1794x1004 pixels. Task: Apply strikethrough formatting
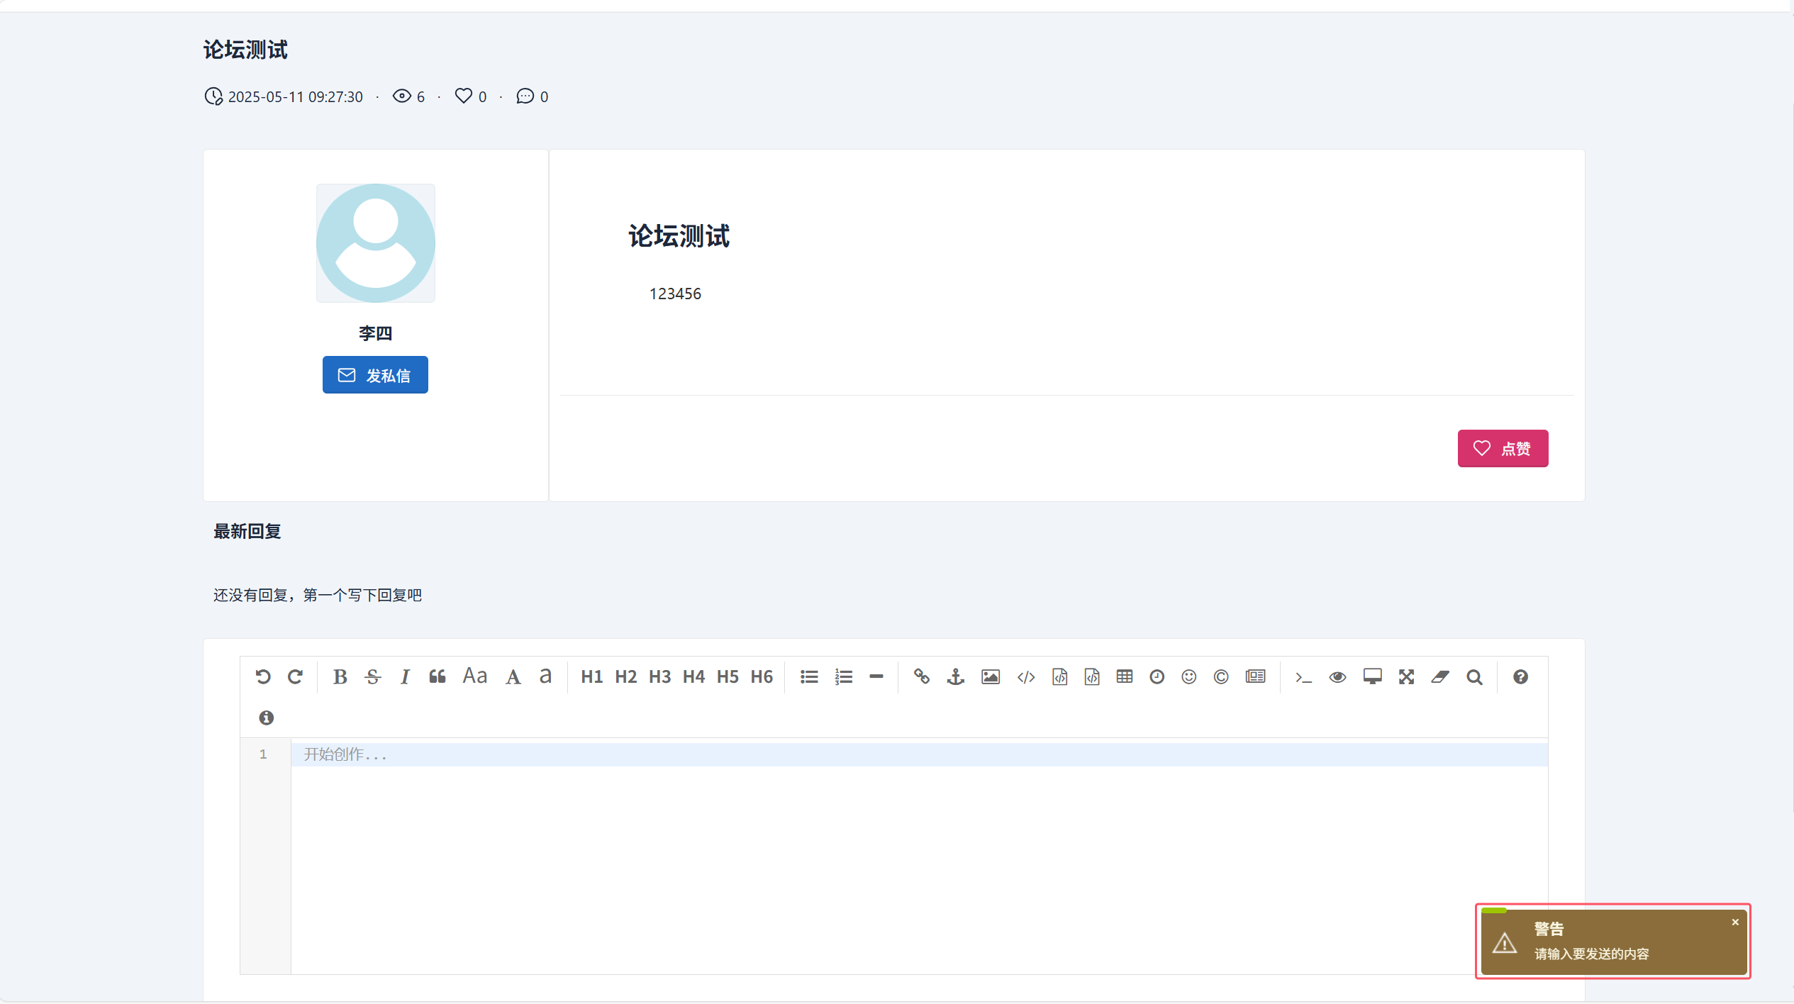click(x=373, y=677)
